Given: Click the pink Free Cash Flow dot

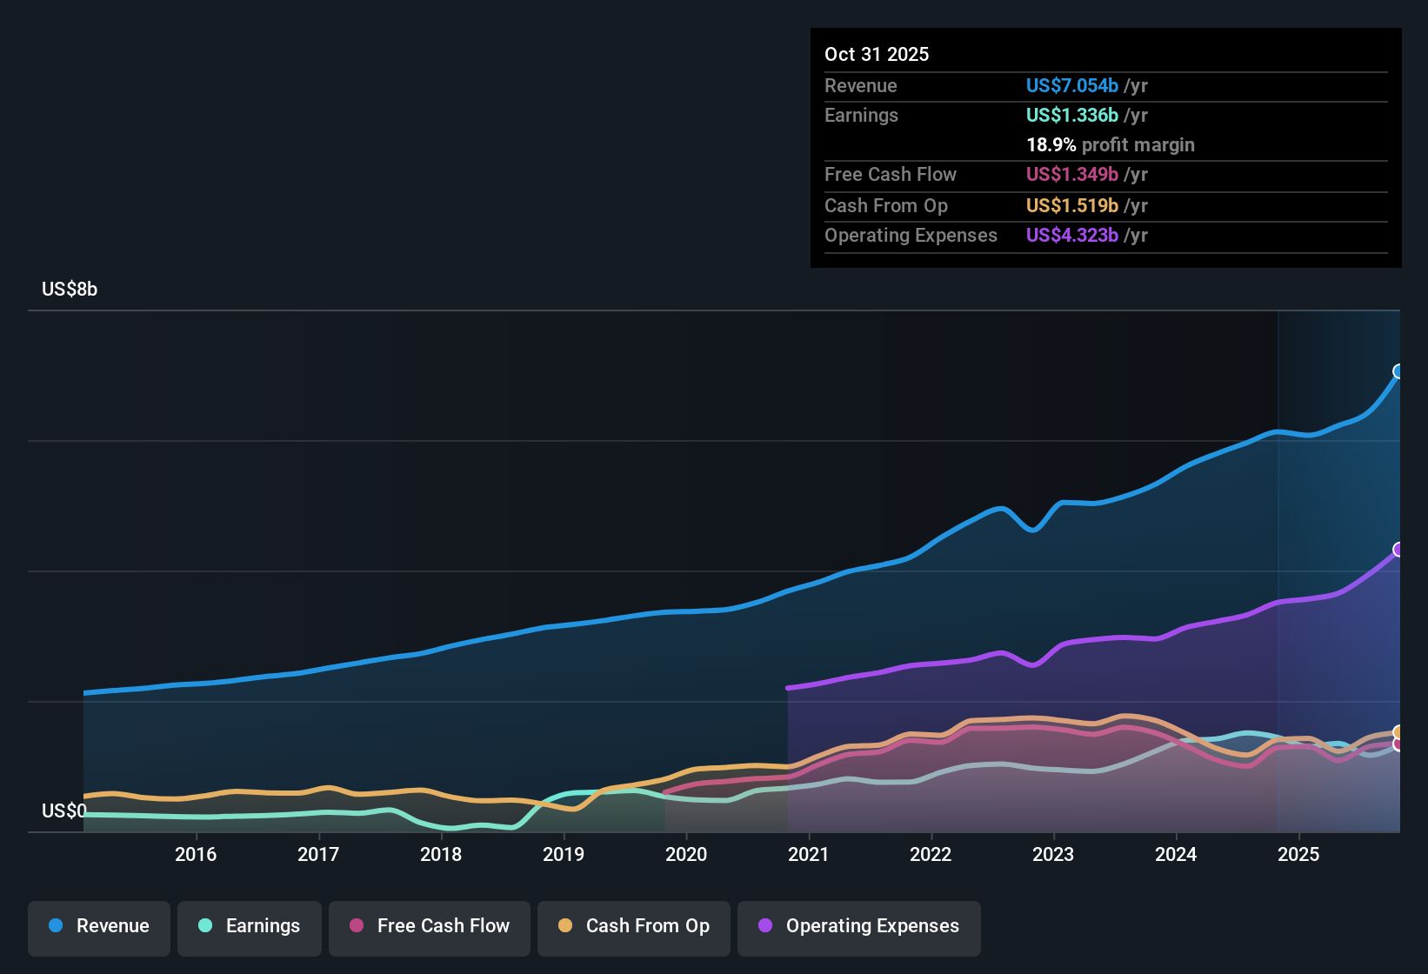Looking at the screenshot, I should [x=355, y=926].
